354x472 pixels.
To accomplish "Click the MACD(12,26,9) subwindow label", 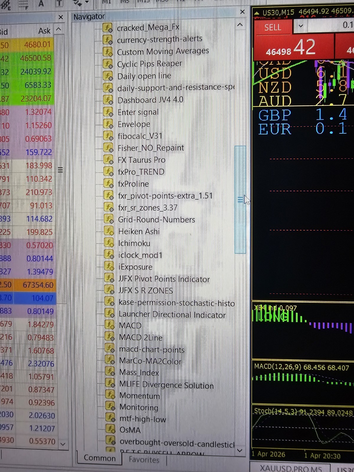I will (301, 367).
